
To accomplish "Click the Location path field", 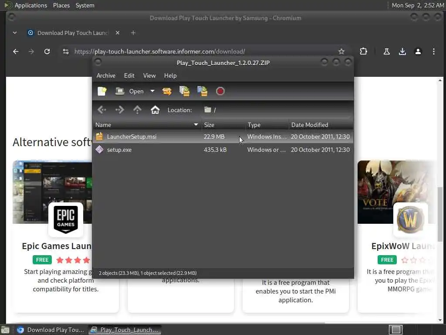I will (277, 110).
